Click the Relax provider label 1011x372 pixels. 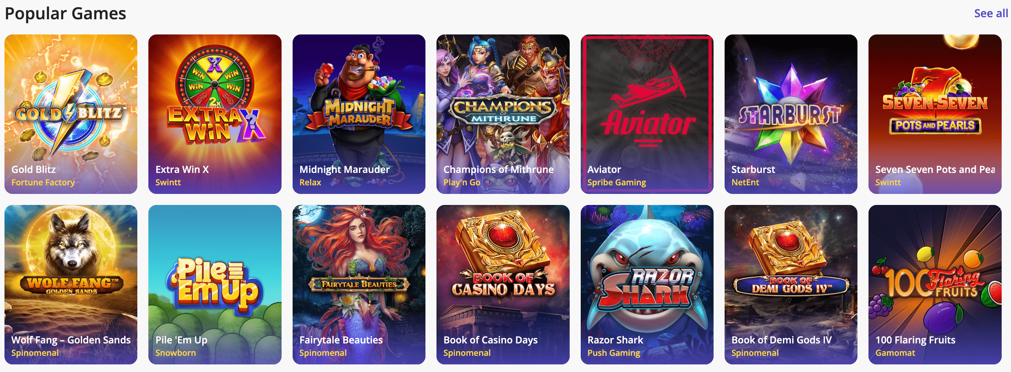310,182
